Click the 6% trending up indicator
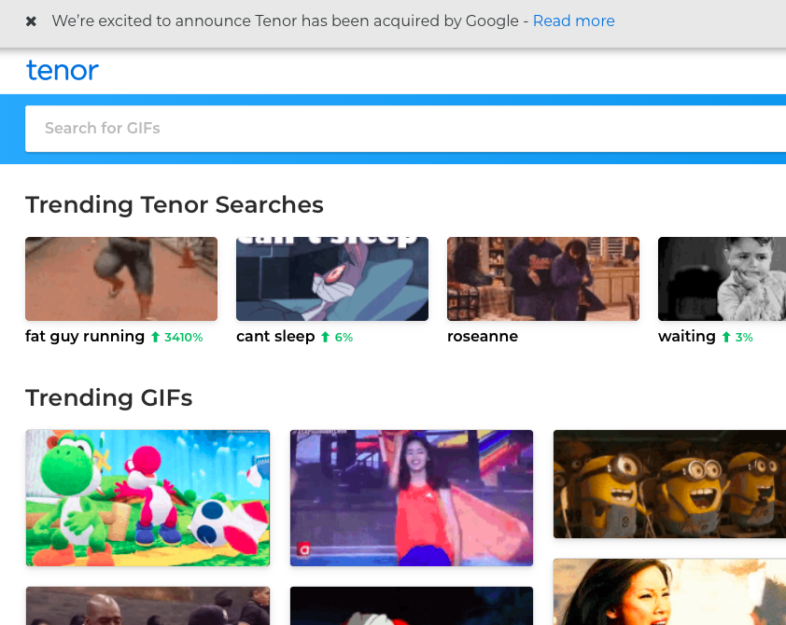The width and height of the screenshot is (786, 625). pyautogui.click(x=337, y=338)
